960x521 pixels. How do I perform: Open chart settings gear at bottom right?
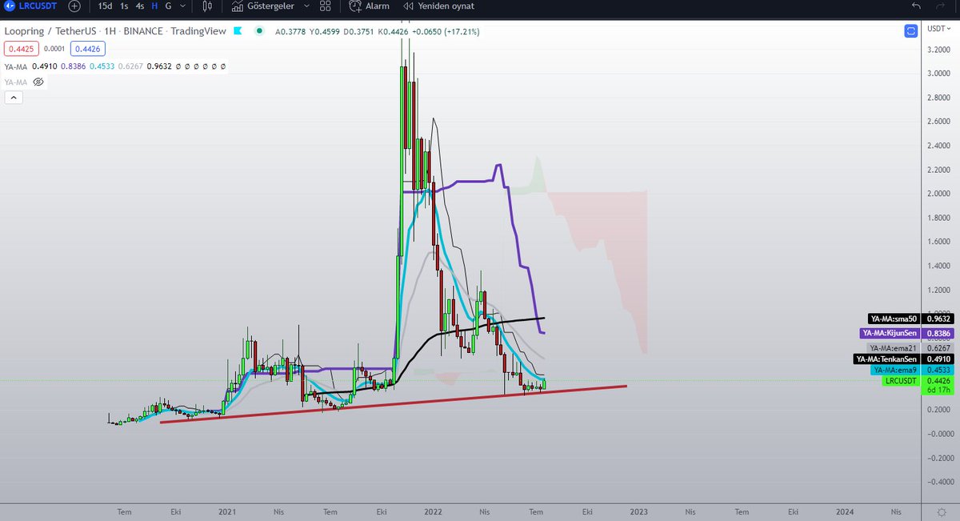pyautogui.click(x=941, y=511)
